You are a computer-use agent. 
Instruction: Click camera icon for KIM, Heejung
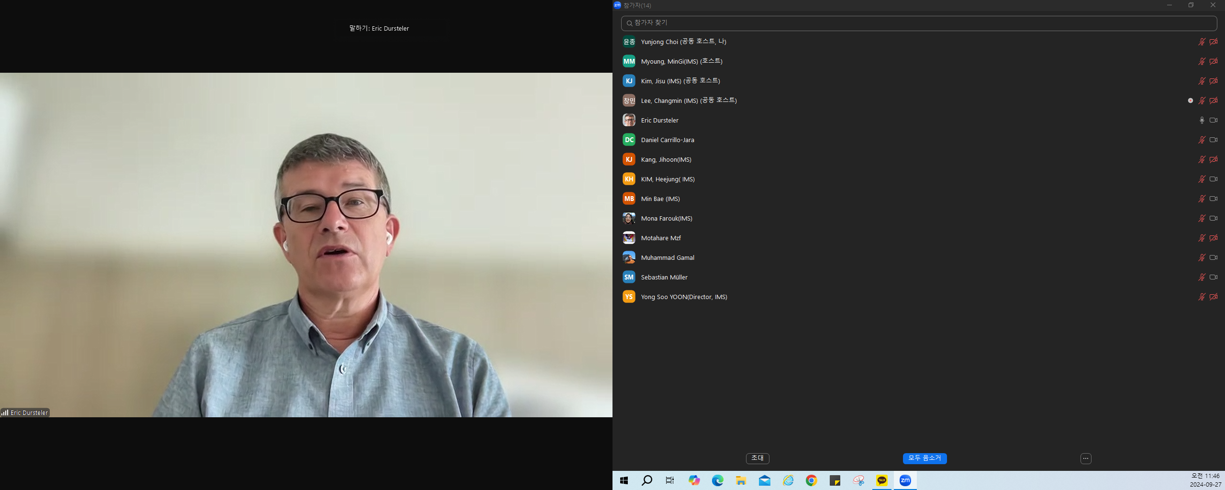pyautogui.click(x=1214, y=179)
